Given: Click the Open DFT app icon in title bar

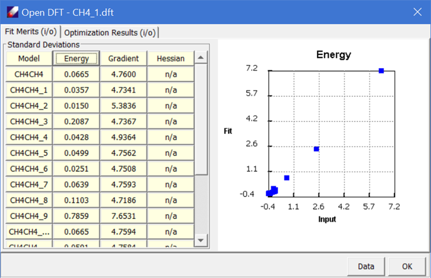Looking at the screenshot, I should 12,12.
